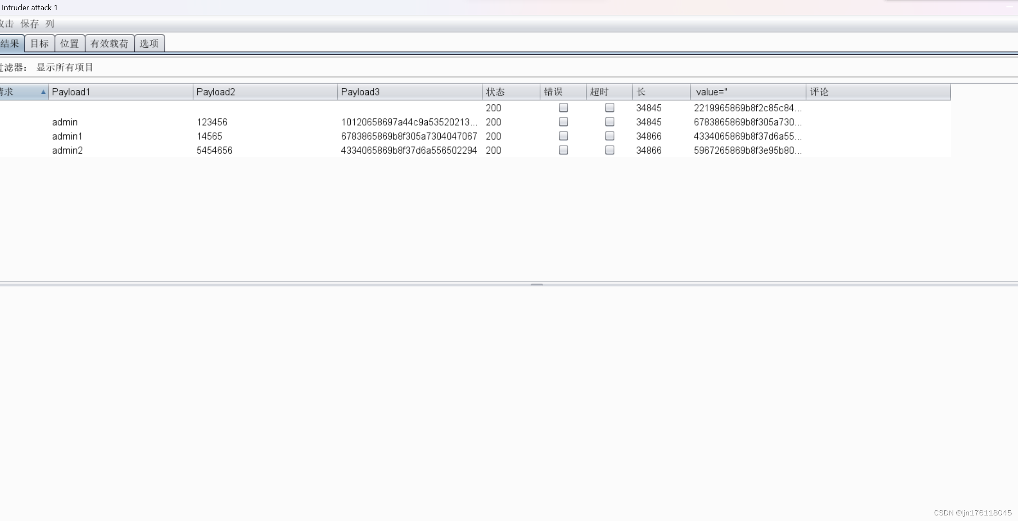The width and height of the screenshot is (1018, 521).
Task: Toggle error checkbox in admin2 row
Action: click(563, 150)
